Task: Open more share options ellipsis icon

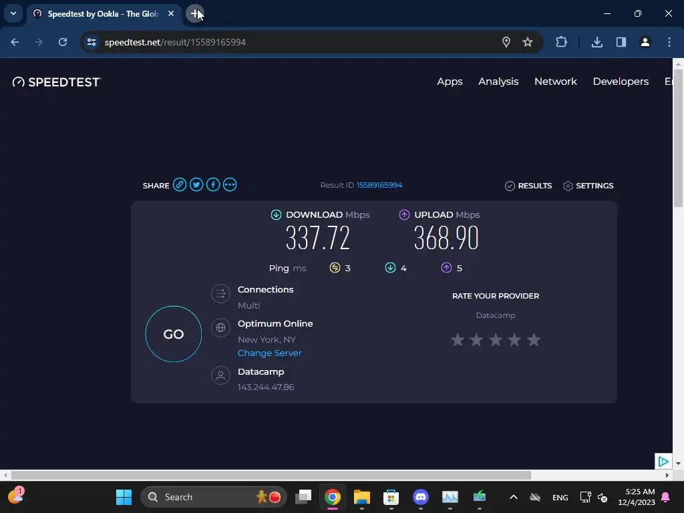Action: [x=230, y=185]
